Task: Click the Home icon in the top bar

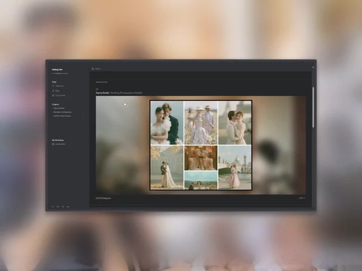Action: (x=93, y=69)
